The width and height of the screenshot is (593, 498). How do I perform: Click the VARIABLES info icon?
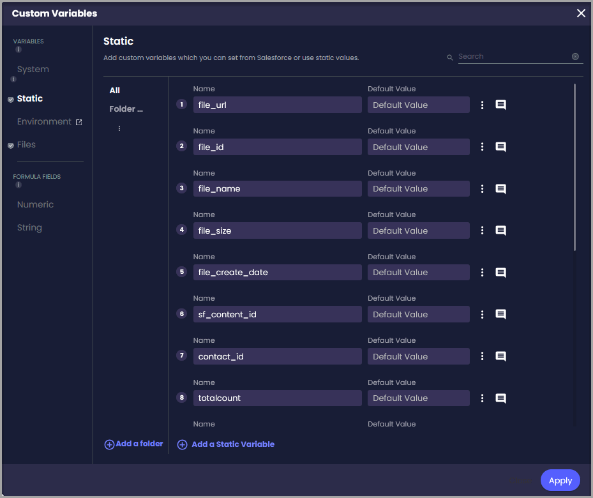(x=18, y=49)
